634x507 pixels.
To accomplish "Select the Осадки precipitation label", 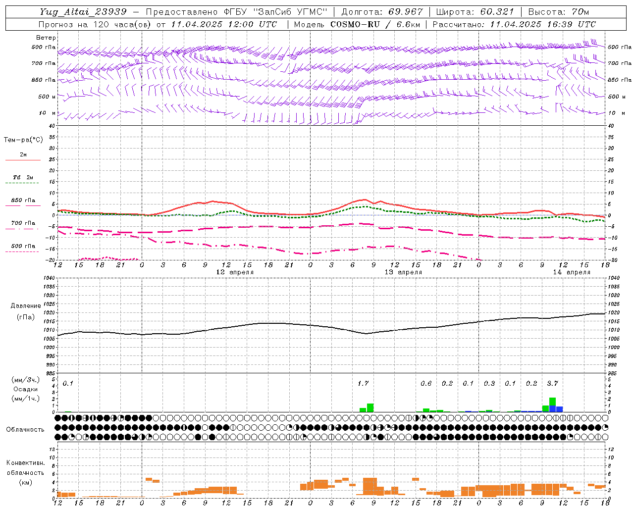I will (x=25, y=389).
